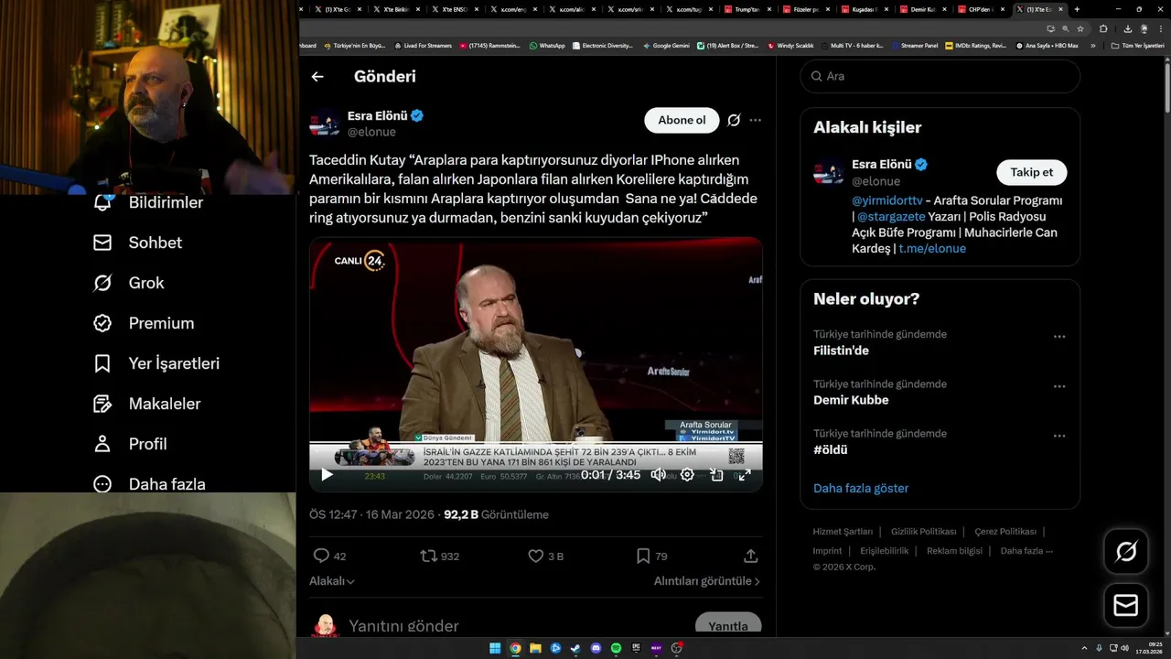Screen dimensions: 1171x659
Task: Open Discord from the taskbar
Action: 596,648
